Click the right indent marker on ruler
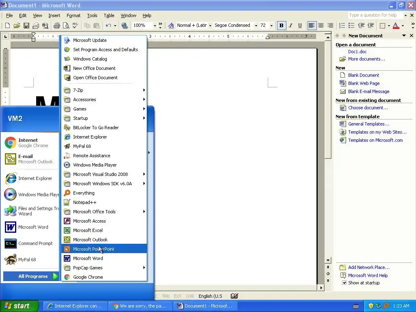Image resolution: width=416 pixels, height=312 pixels. coord(267,37)
